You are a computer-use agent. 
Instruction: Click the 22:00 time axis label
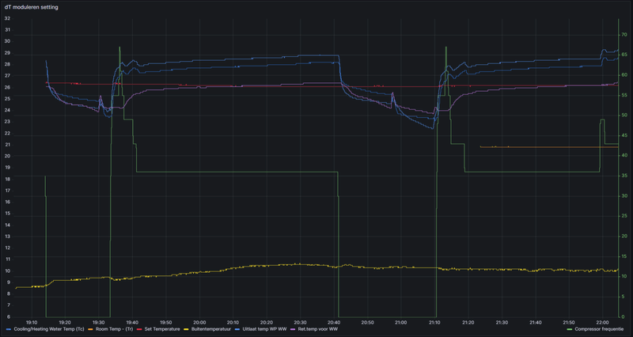602,323
